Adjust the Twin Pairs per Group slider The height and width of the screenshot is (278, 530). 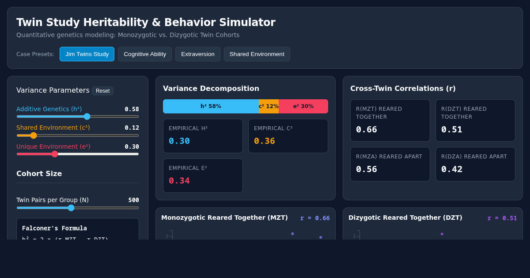[78, 208]
